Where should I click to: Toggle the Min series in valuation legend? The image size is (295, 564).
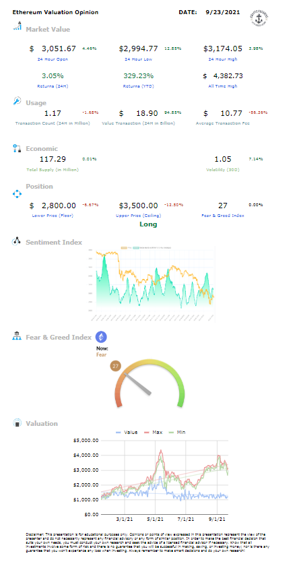click(179, 433)
